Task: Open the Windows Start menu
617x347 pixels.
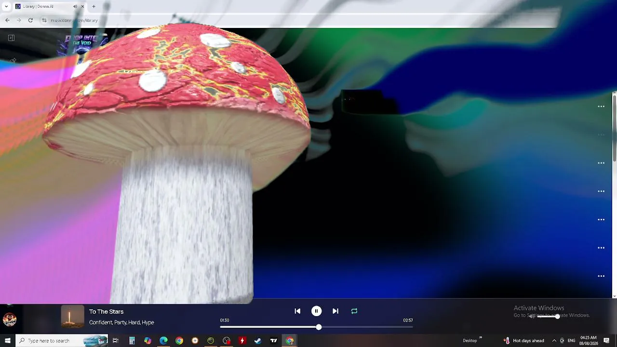Action: click(x=7, y=341)
